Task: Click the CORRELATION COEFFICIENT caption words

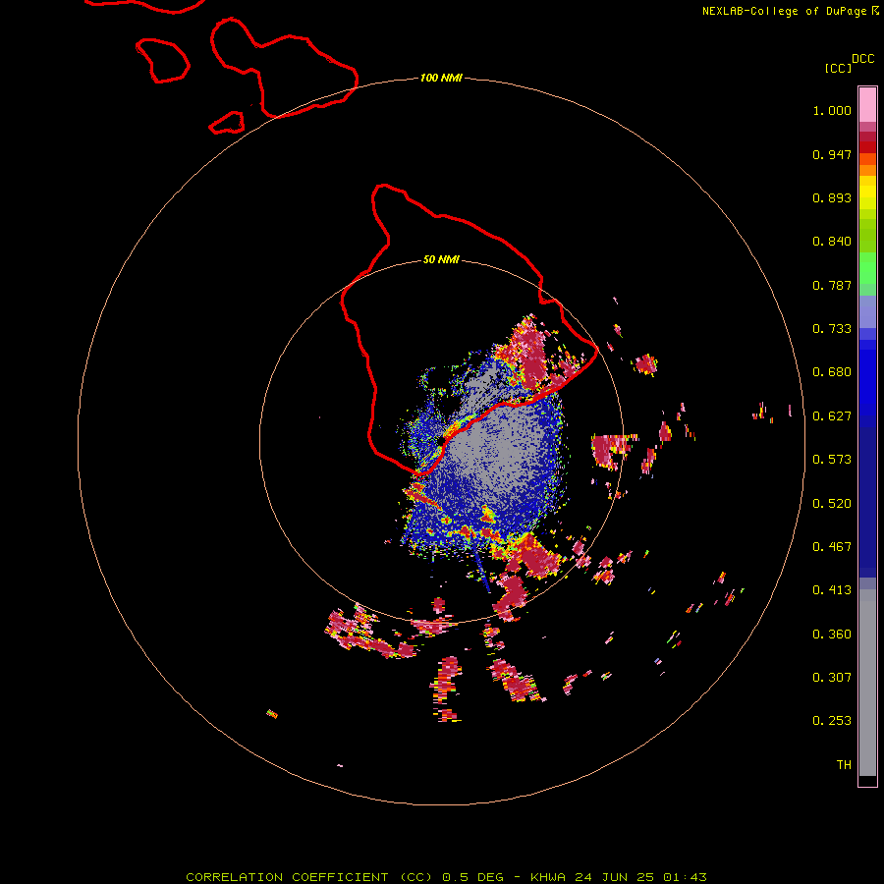Action: coord(287,877)
